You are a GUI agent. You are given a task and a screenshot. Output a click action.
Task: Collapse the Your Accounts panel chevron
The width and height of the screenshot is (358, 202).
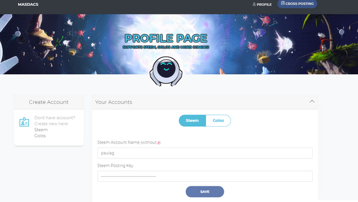tap(312, 102)
